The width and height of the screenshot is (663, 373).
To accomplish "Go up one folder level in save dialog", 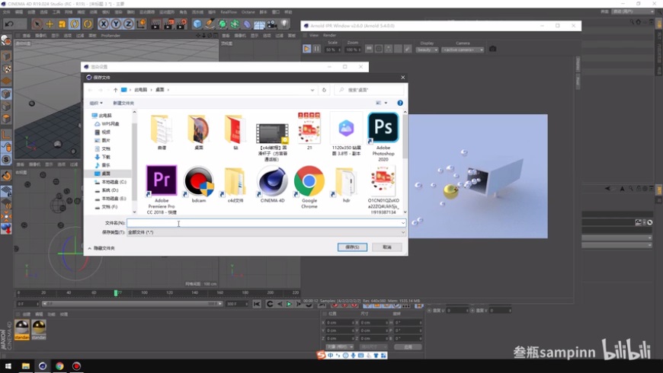I will 115,90.
